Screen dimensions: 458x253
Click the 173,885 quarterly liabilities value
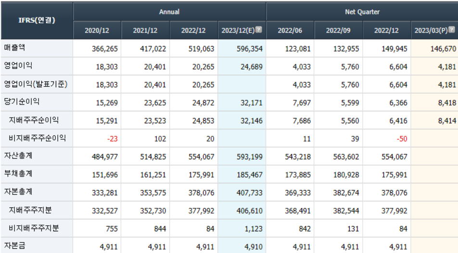[x=298, y=175]
